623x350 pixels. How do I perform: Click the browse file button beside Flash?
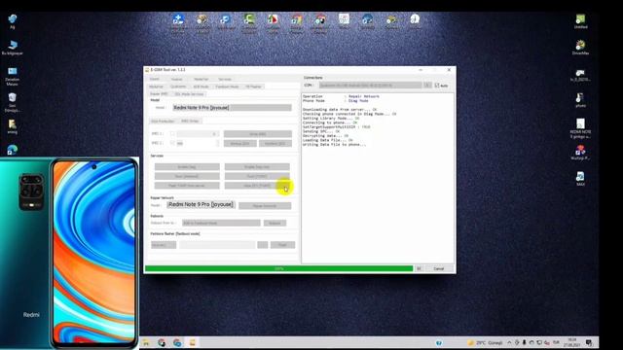(263, 245)
